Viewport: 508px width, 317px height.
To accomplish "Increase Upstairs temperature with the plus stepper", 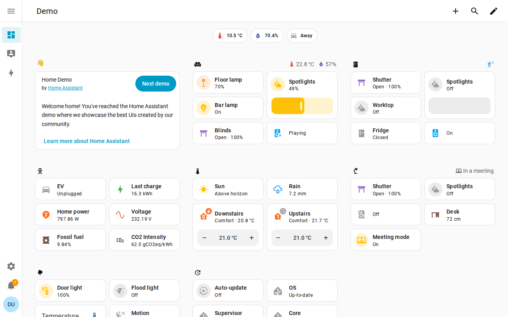I will [x=325, y=238].
